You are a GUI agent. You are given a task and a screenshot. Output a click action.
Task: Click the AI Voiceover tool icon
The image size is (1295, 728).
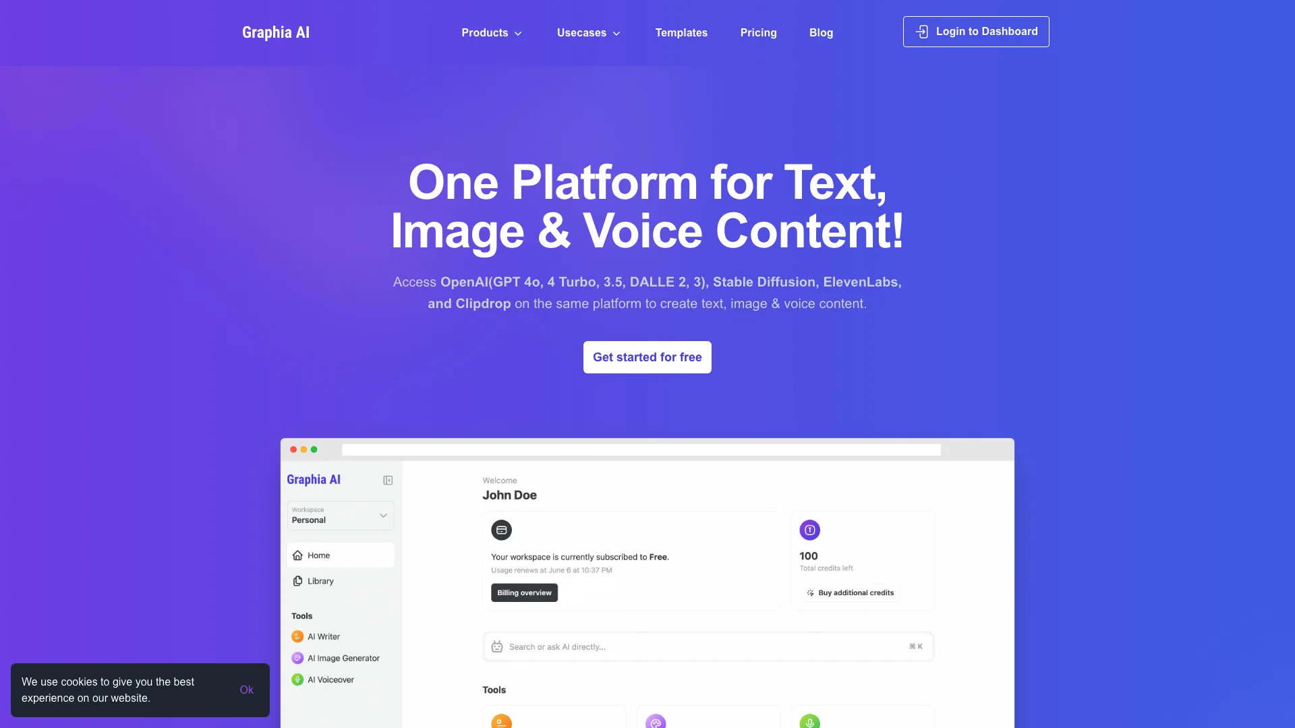point(297,679)
